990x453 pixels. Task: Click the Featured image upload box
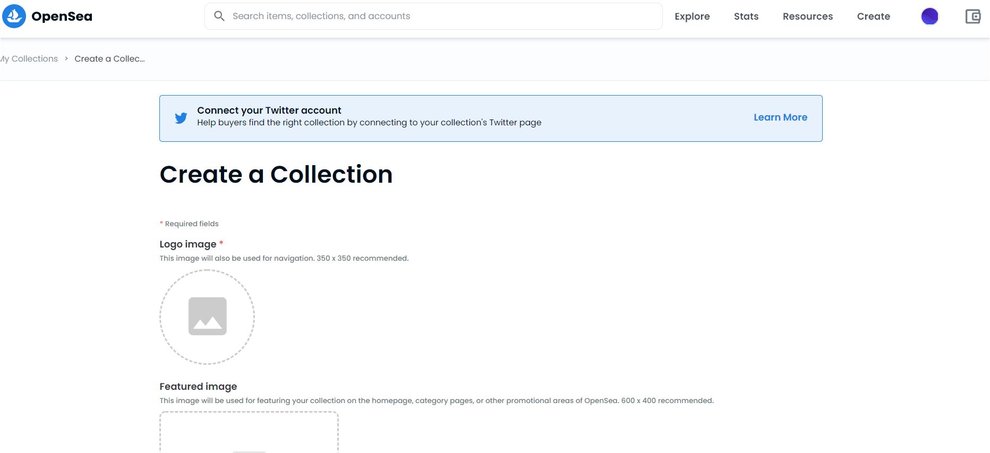coord(249,433)
